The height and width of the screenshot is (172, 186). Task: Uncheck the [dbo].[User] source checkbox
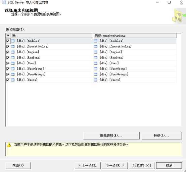8,63
